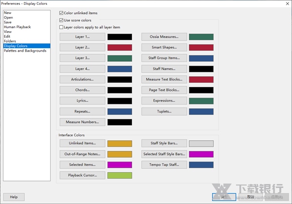
Task: Select Human Playback in the category list
Action: [17, 27]
